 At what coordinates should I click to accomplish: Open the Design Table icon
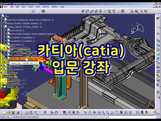64,112
